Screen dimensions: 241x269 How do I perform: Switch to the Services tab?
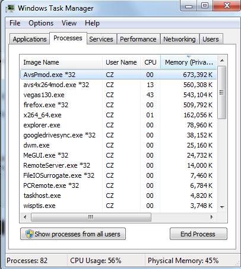tap(101, 39)
